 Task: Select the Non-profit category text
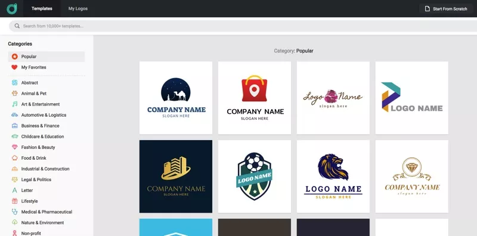point(31,233)
